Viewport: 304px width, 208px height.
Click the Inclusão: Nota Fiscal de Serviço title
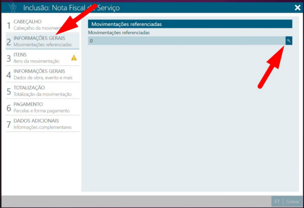(71, 8)
